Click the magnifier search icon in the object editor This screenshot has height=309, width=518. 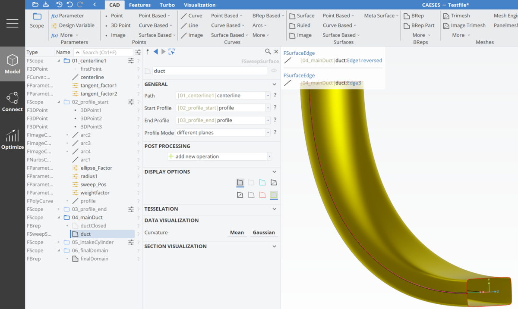click(x=268, y=52)
